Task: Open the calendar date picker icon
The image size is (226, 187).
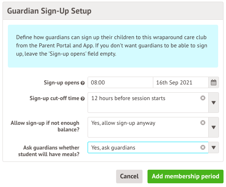Action: [214, 82]
